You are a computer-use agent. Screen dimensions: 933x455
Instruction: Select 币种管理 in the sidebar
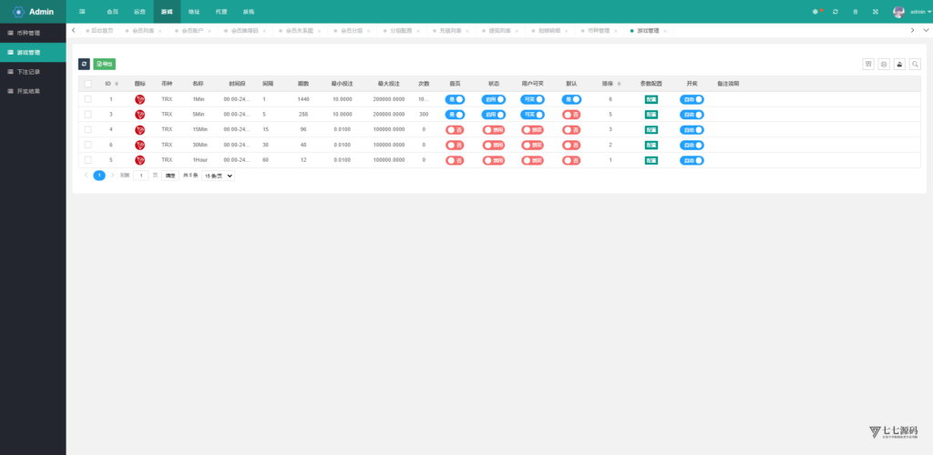pos(33,33)
